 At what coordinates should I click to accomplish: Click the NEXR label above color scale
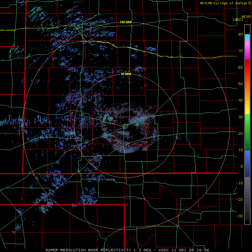[246, 17]
